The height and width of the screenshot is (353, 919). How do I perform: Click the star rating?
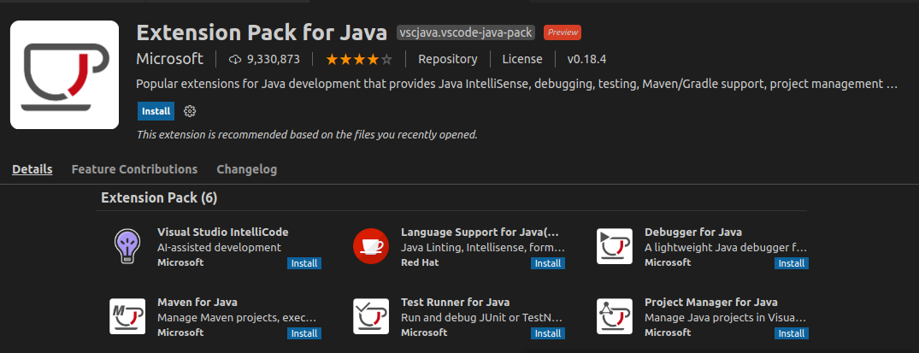click(359, 59)
